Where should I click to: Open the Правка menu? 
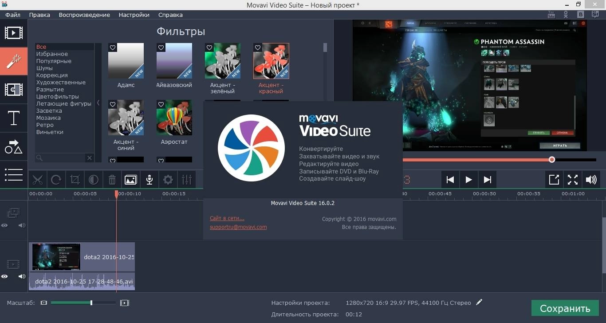[39, 15]
